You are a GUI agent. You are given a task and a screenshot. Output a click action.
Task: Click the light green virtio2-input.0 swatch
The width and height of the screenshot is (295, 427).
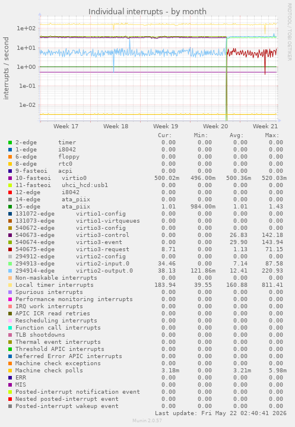tap(10, 264)
